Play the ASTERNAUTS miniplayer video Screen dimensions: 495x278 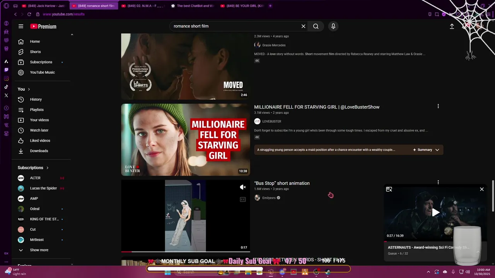tap(436, 212)
